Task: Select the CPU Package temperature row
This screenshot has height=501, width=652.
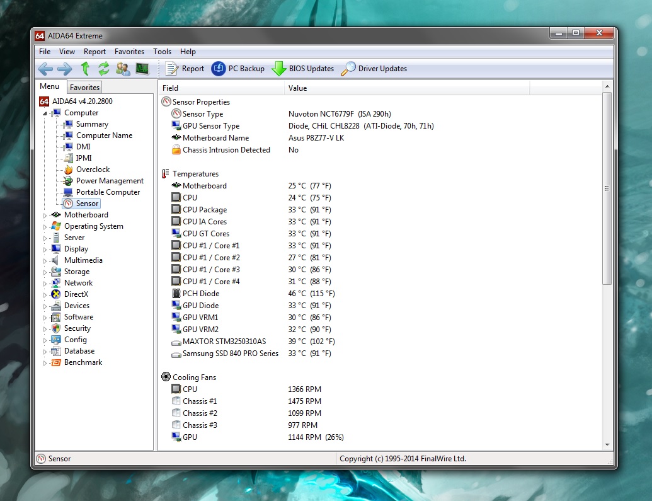Action: 380,210
